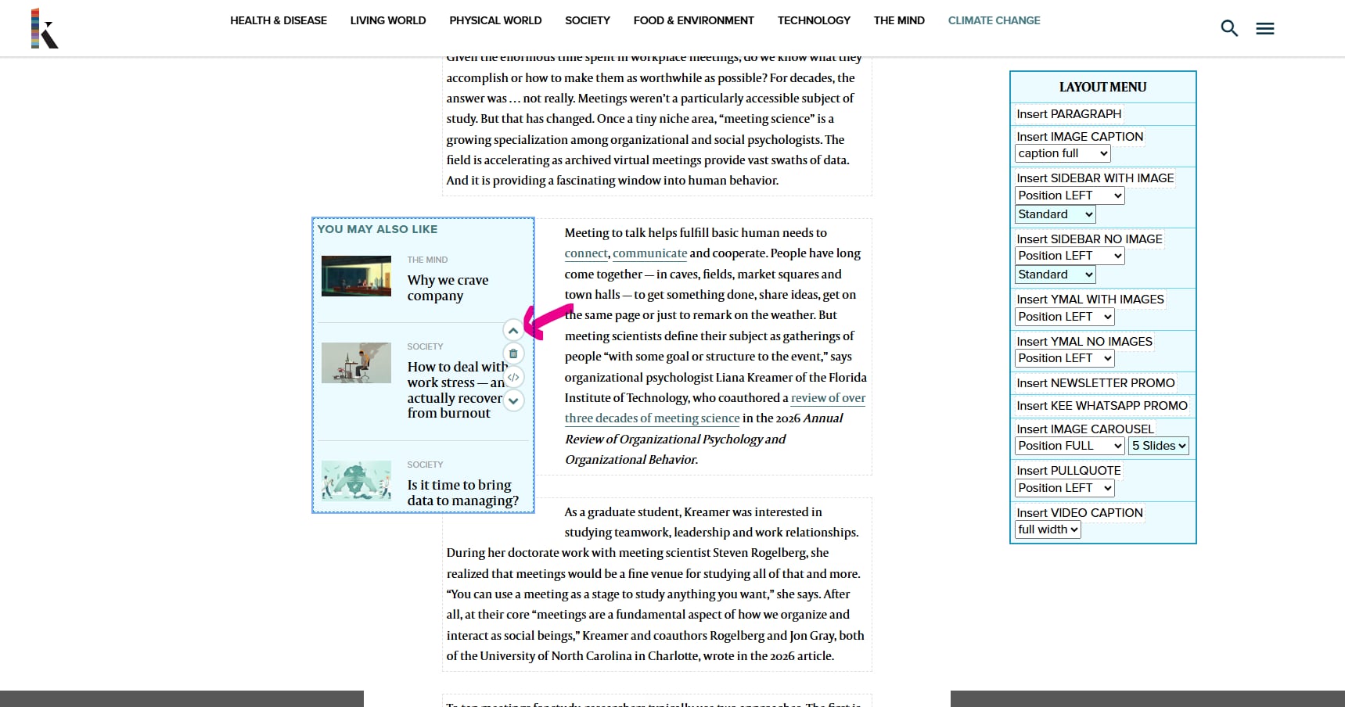Delete block using the trash icon
This screenshot has width=1345, height=707.
(x=513, y=353)
